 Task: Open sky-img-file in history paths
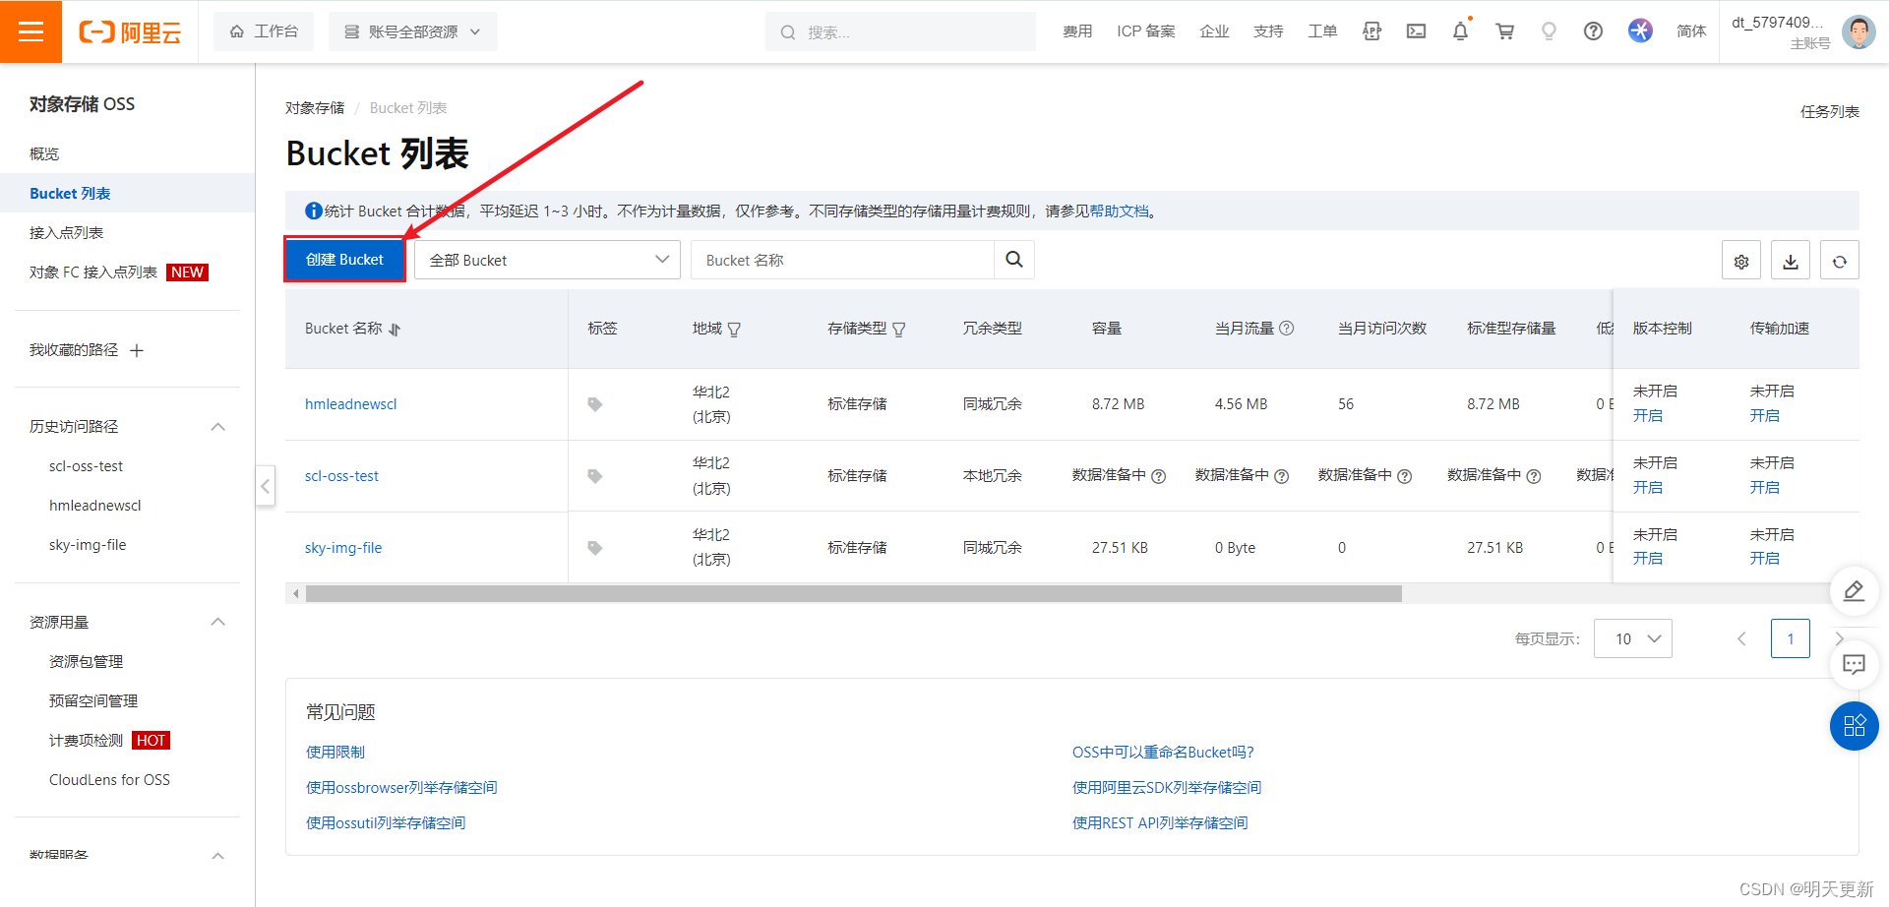tap(88, 544)
